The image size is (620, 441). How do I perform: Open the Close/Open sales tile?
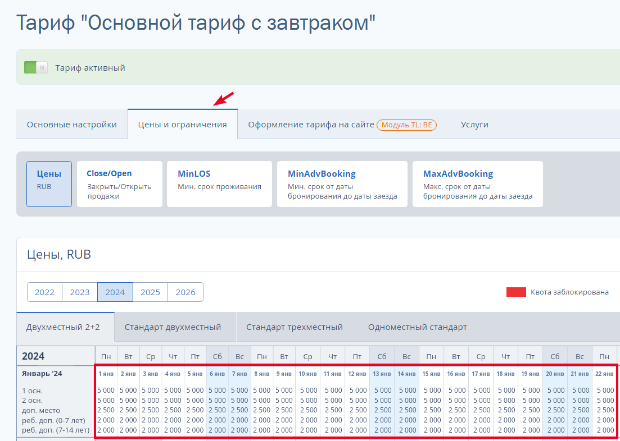coord(119,184)
